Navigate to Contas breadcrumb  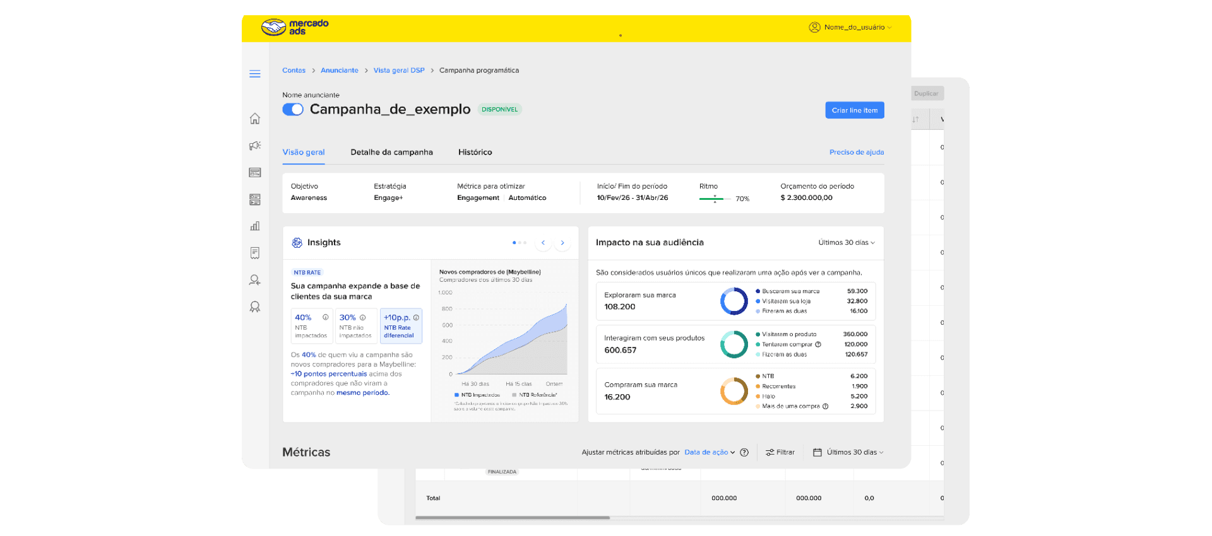pos(294,71)
